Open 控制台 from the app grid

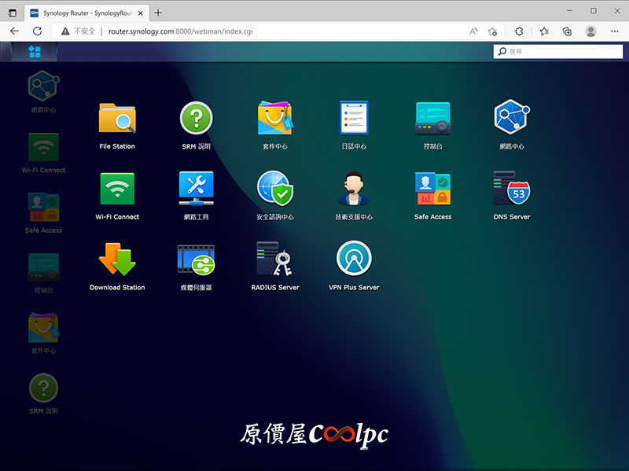pyautogui.click(x=433, y=126)
